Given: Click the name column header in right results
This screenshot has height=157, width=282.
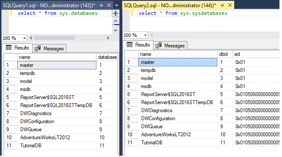Looking at the screenshot, I should pyautogui.click(x=178, y=54).
